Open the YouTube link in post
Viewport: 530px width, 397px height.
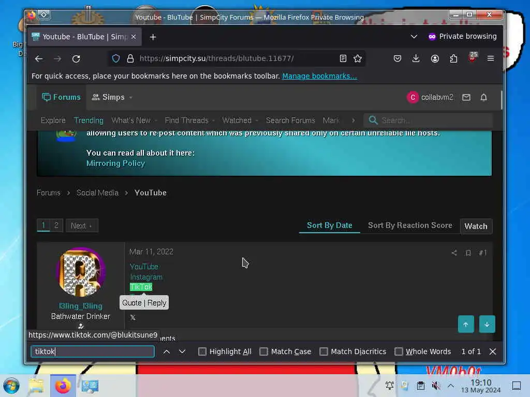pos(144,266)
